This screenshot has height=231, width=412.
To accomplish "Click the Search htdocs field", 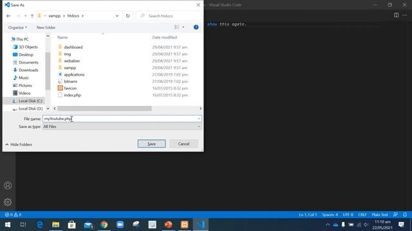I will (169, 15).
